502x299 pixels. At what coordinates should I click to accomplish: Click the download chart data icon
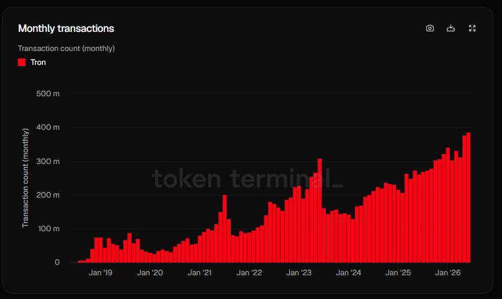(451, 28)
